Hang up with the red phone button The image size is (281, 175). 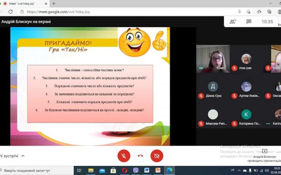tap(140, 155)
